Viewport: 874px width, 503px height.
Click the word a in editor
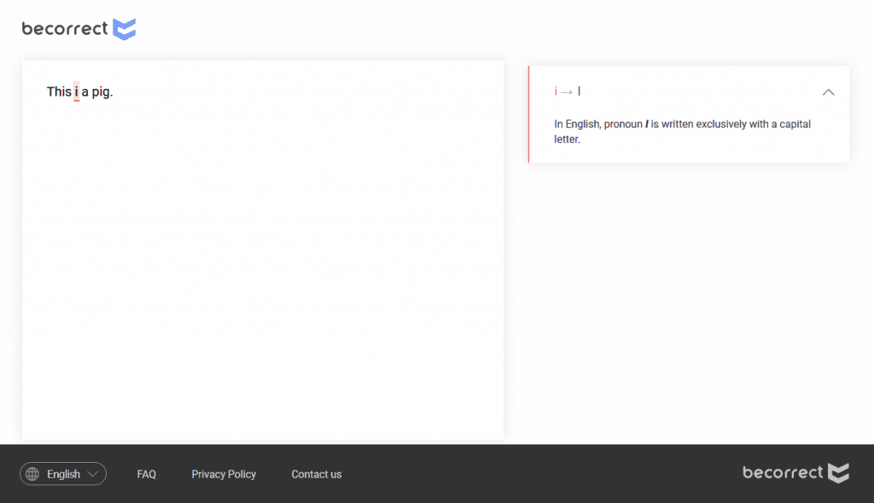point(85,92)
